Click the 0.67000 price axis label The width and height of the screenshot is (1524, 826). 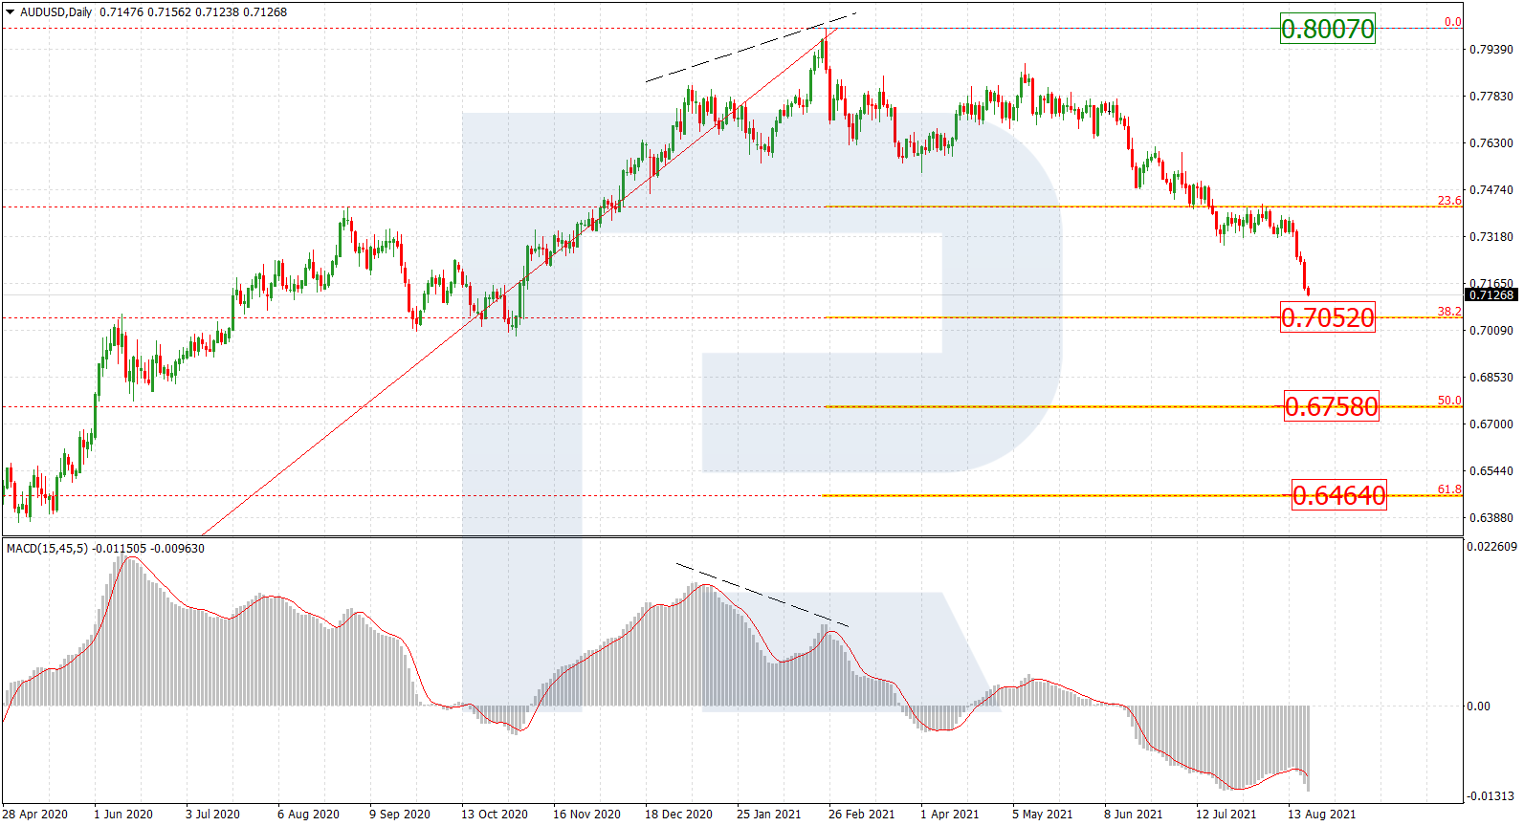pyautogui.click(x=1491, y=424)
